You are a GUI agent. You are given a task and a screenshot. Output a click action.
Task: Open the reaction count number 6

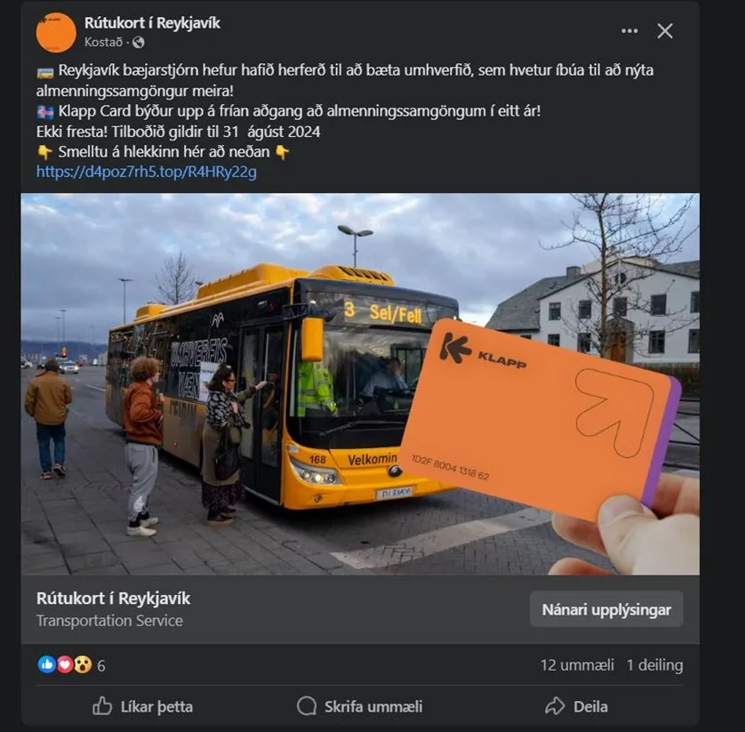tap(100, 665)
